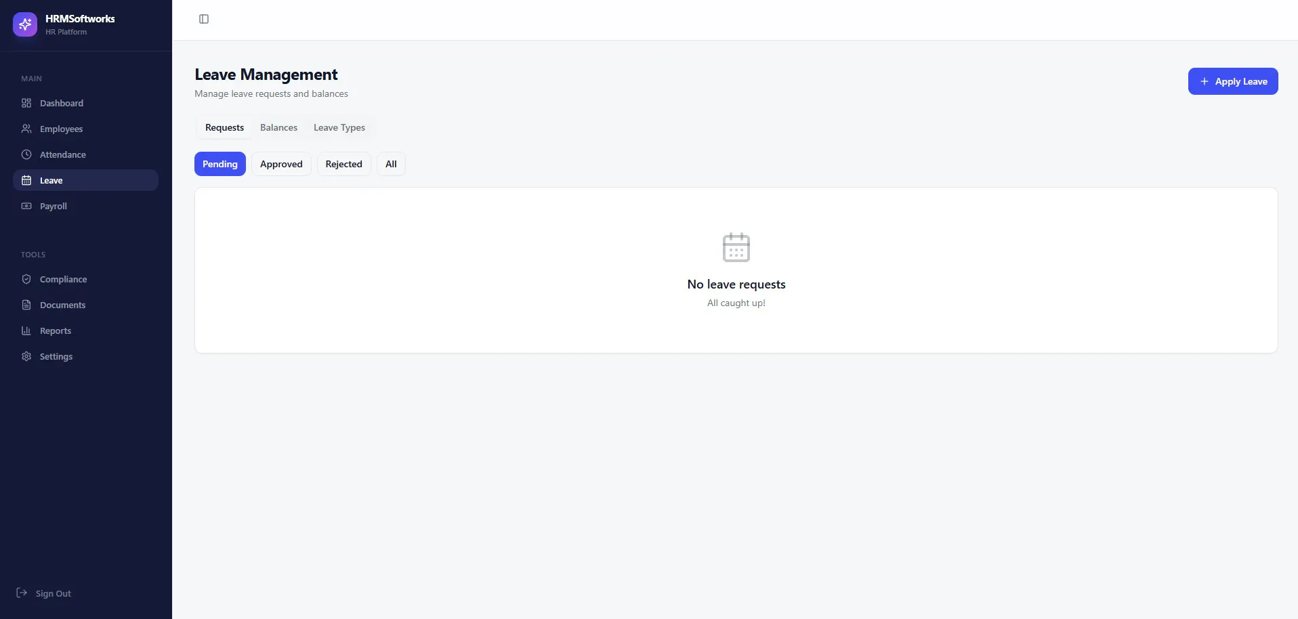Open the Compliance tool
This screenshot has height=619, width=1298.
pos(85,279)
